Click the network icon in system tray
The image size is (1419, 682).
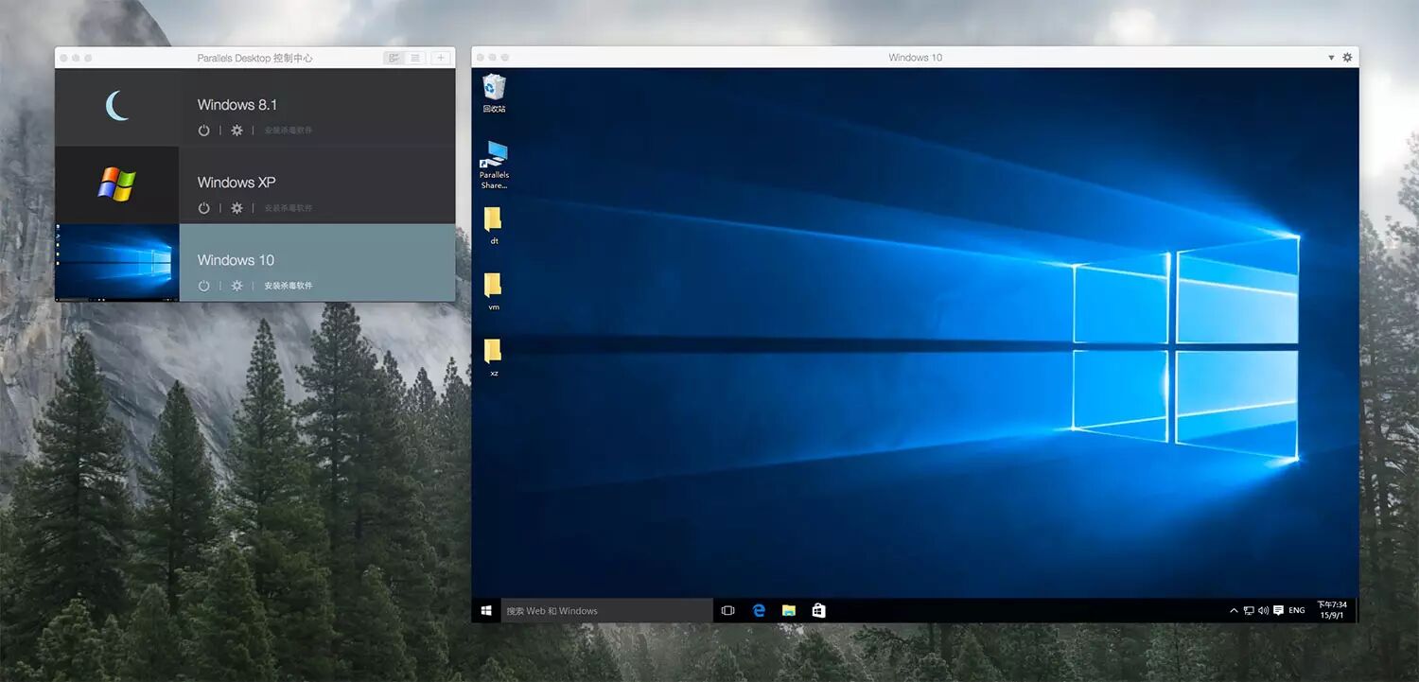[1249, 611]
